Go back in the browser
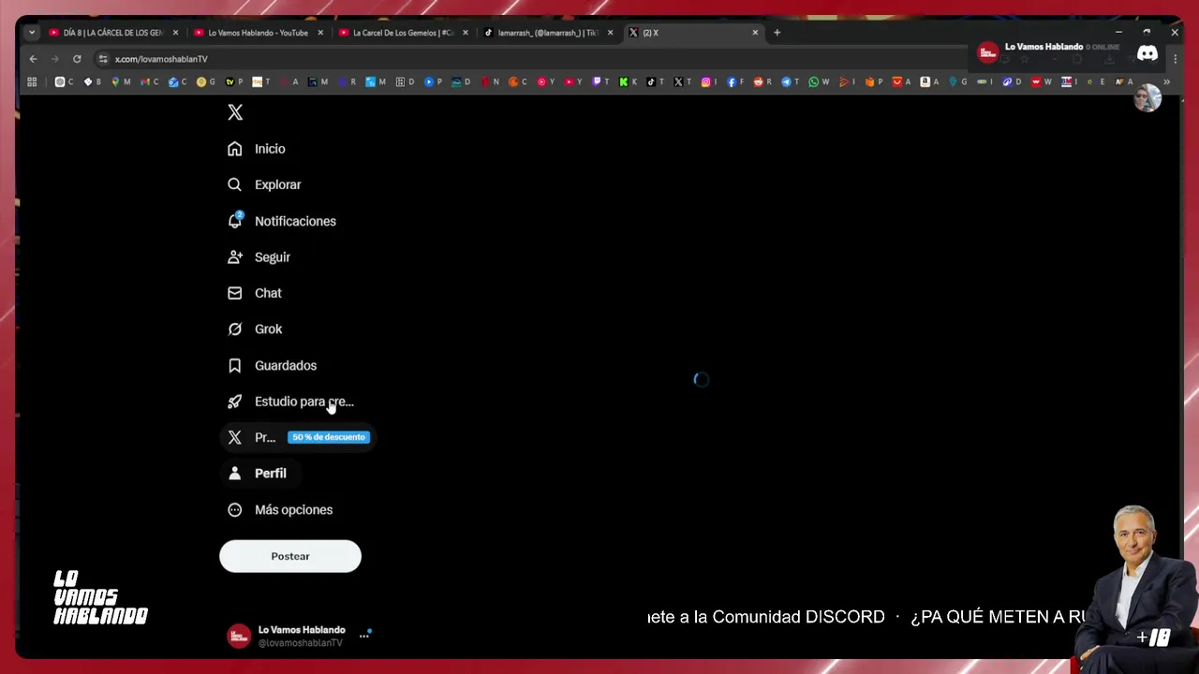Screen dimensions: 1199x674 coord(33,59)
